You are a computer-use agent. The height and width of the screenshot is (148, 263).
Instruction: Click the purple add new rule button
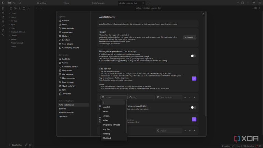click(194, 78)
